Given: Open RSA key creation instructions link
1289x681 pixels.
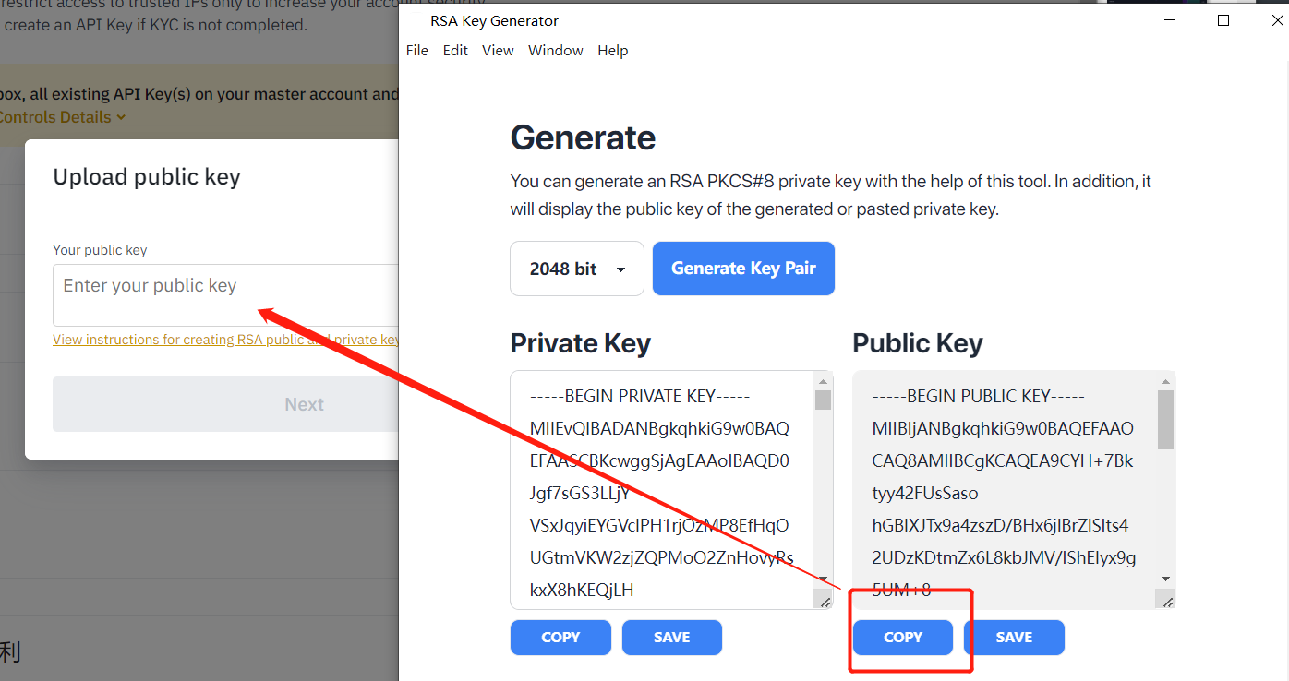Looking at the screenshot, I should pos(226,340).
